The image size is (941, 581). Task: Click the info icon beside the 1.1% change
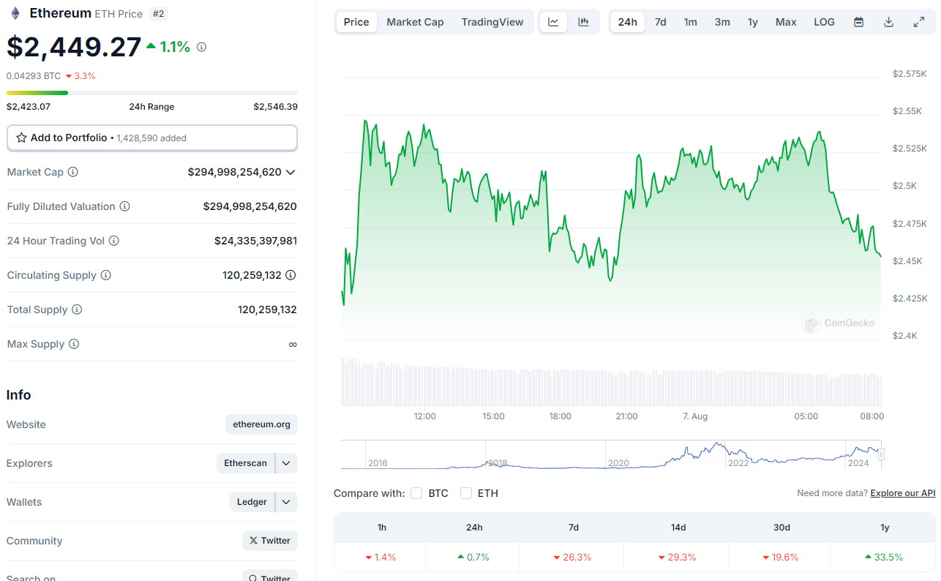point(201,47)
